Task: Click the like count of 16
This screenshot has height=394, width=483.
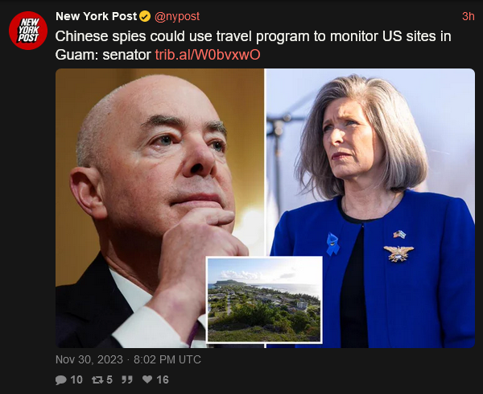Action: pos(163,379)
